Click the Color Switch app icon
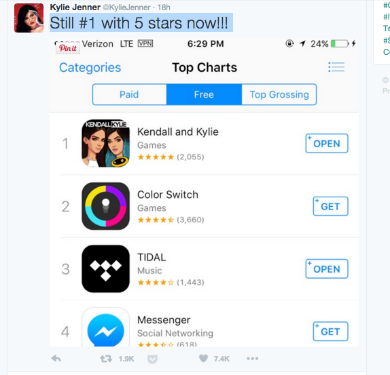This screenshot has width=390, height=375. pos(106,206)
